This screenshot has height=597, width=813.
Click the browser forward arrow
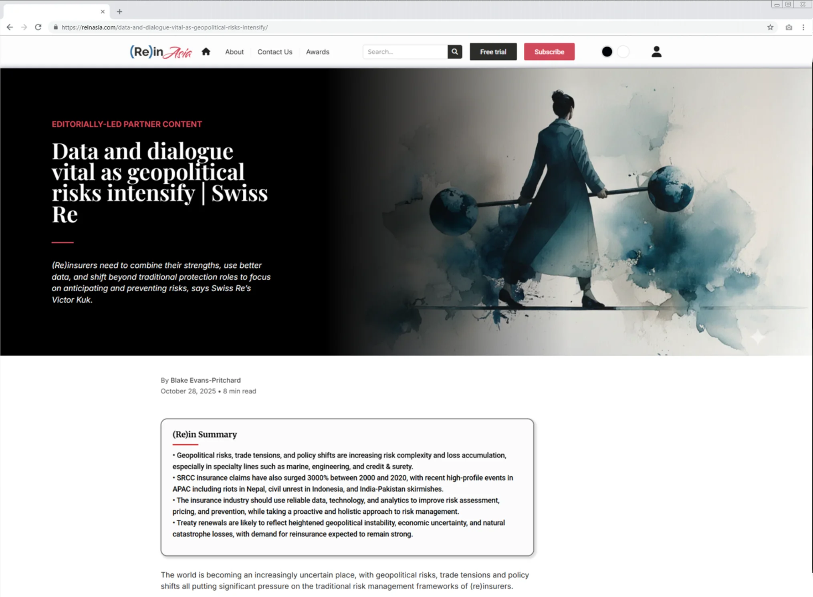[24, 27]
